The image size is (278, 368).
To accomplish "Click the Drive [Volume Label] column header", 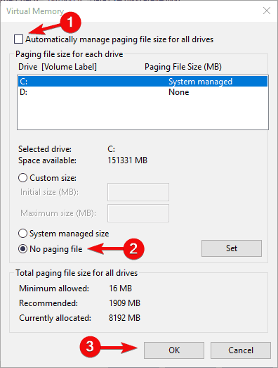I will click(58, 67).
